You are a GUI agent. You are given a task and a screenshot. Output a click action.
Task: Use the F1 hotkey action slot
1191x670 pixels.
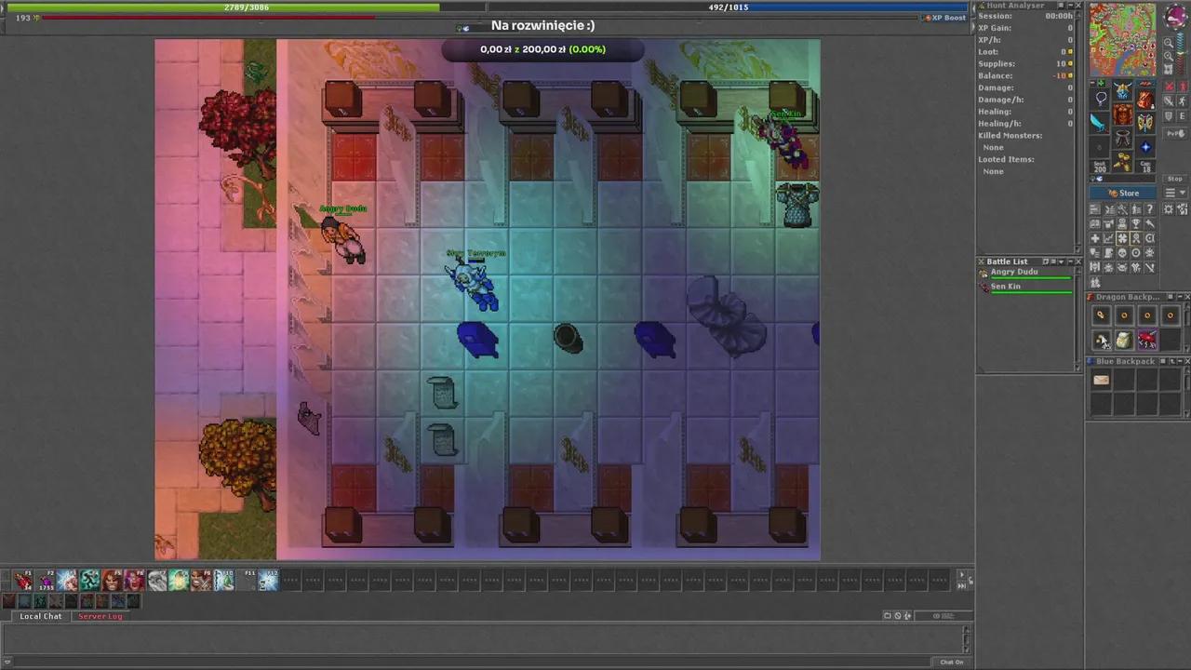pos(22,582)
